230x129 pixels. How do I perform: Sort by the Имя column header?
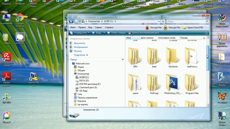coord(133,38)
